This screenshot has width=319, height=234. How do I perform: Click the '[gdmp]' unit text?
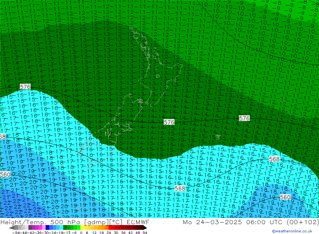coord(96,222)
